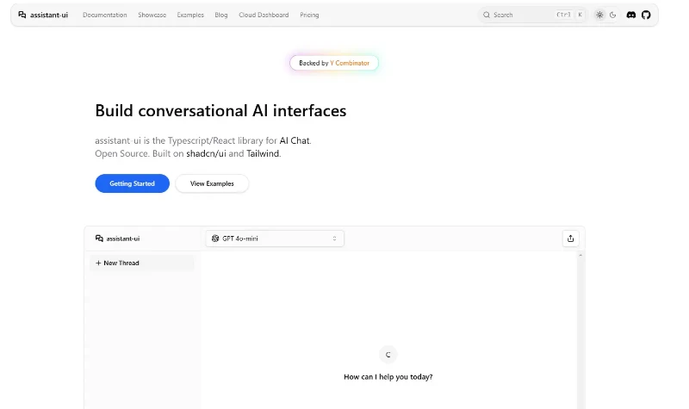Click the share icon in chat header
689x409 pixels.
coord(570,239)
